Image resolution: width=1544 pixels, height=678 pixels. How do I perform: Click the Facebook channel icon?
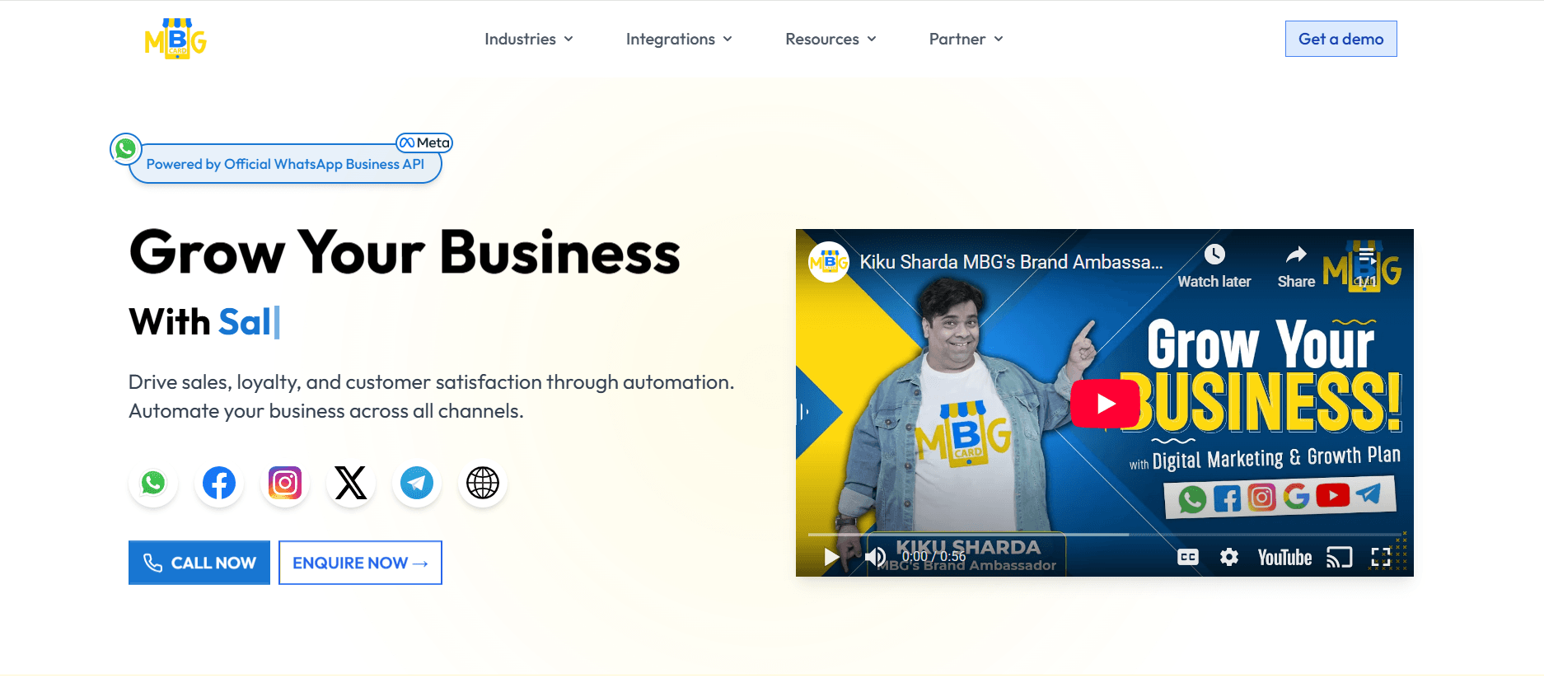[x=219, y=483]
